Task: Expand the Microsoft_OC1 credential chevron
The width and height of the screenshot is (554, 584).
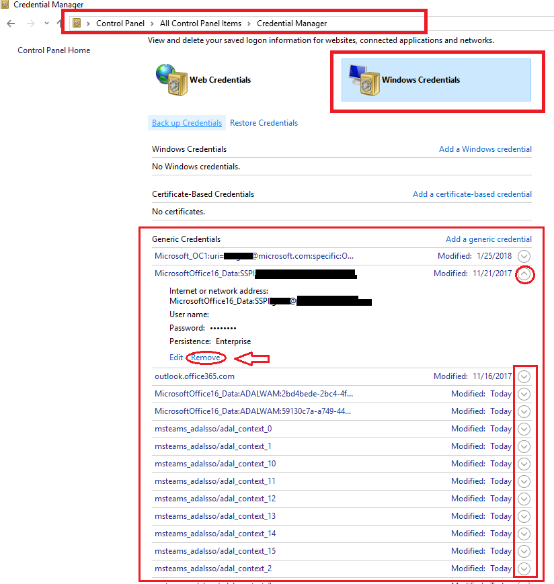Action: pyautogui.click(x=524, y=256)
